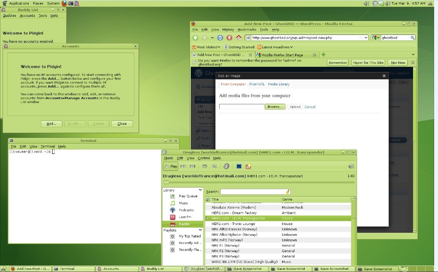Image resolution: width=438 pixels, height=272 pixels.
Task: Click Never for This Site button
Action: [x=368, y=63]
